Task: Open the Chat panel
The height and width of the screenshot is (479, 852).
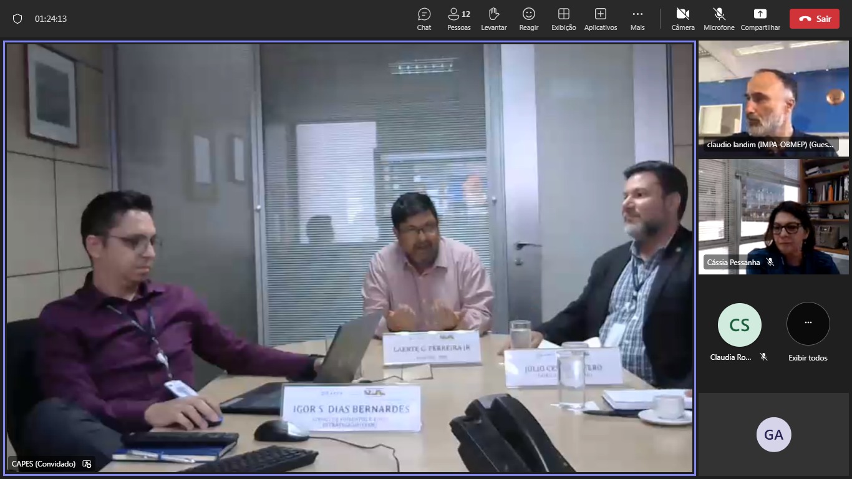Action: click(424, 19)
